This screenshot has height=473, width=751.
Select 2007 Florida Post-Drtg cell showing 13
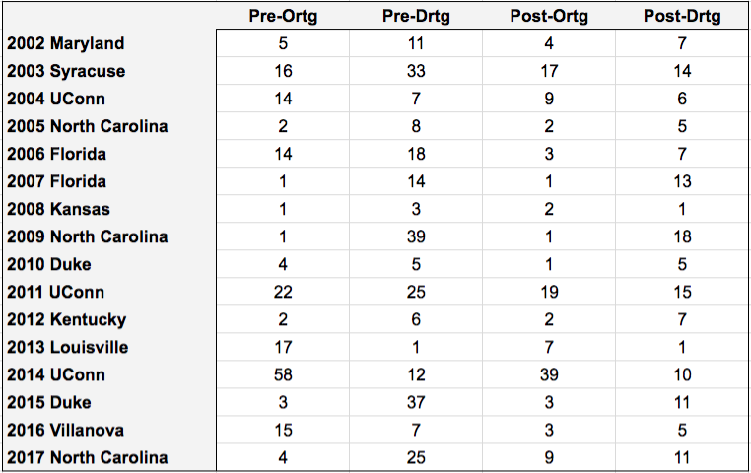click(682, 181)
